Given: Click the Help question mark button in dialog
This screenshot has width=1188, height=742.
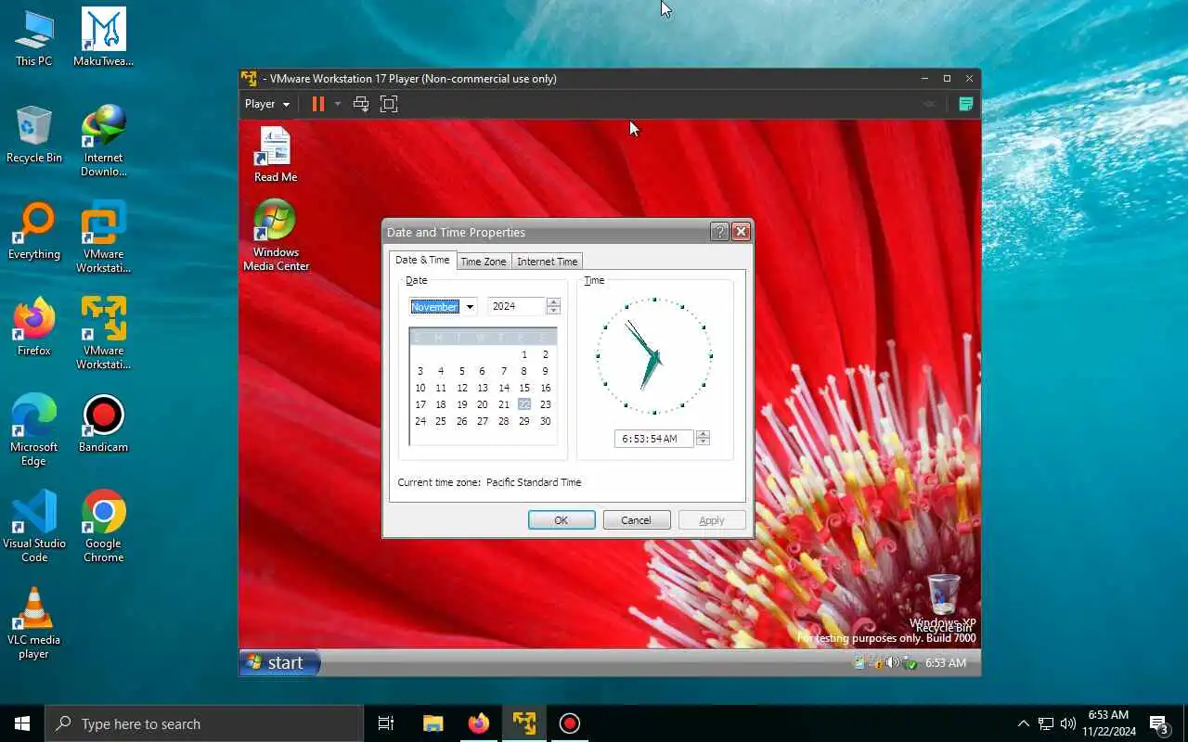Looking at the screenshot, I should tap(719, 232).
